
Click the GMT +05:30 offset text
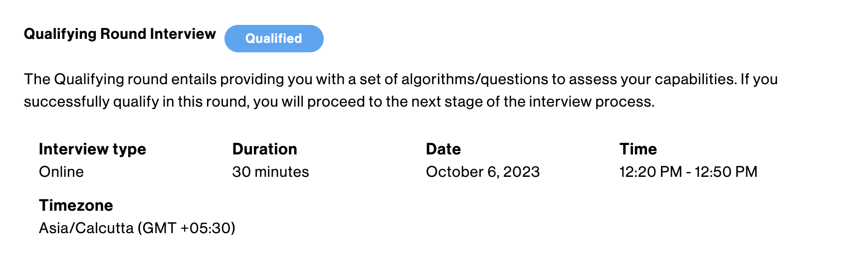pyautogui.click(x=186, y=228)
